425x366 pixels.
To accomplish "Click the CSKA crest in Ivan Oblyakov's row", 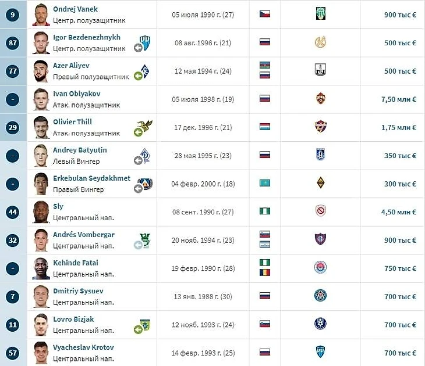I will pos(320,99).
